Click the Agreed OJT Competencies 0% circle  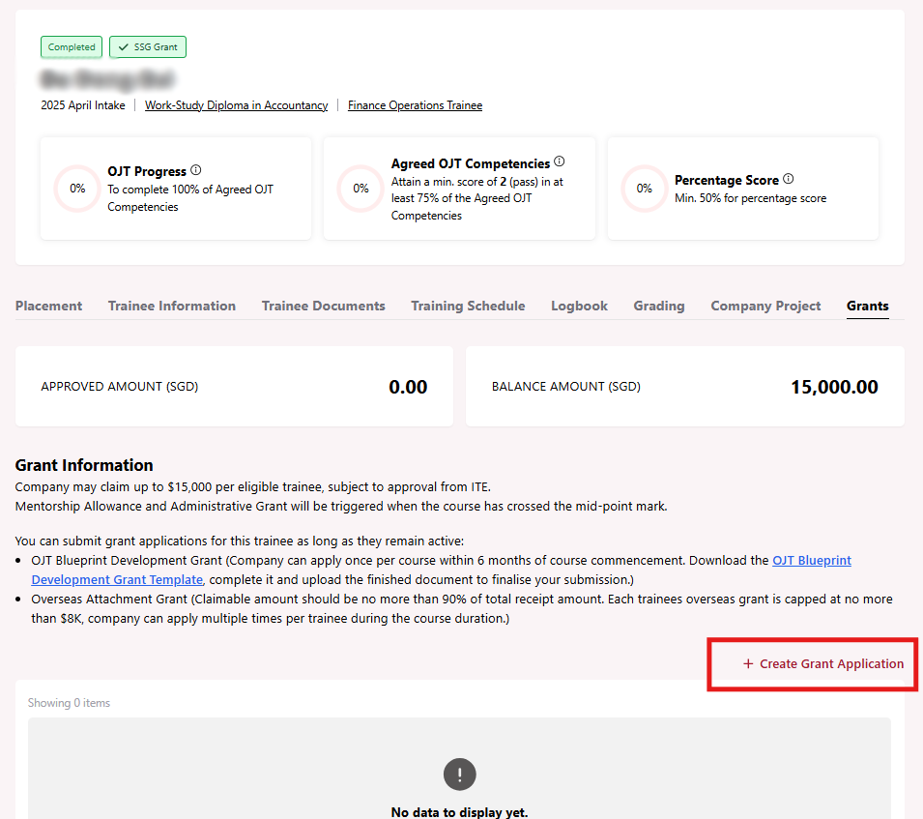[x=361, y=189]
